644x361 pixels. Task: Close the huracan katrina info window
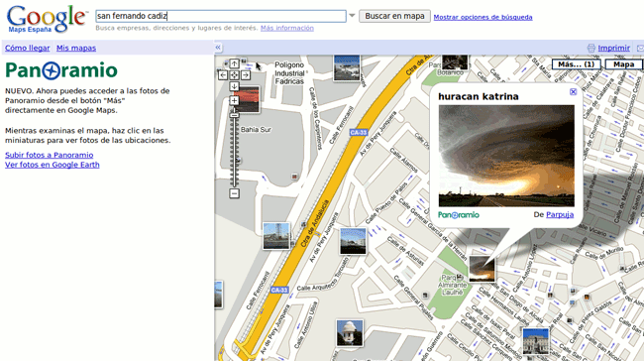574,91
